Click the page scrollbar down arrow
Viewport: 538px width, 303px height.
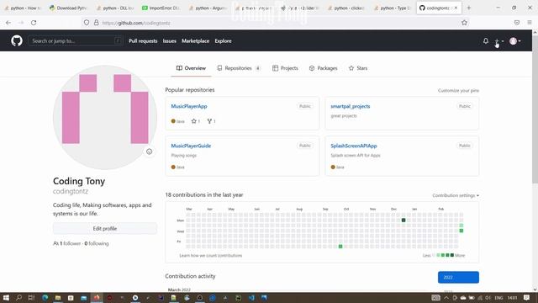pyautogui.click(x=535, y=290)
